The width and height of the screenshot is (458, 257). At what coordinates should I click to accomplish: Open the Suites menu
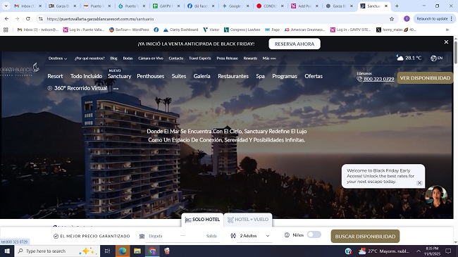tap(179, 76)
